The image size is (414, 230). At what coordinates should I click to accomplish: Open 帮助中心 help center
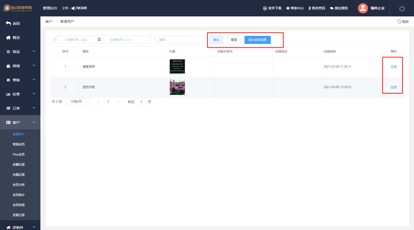[x=295, y=8]
